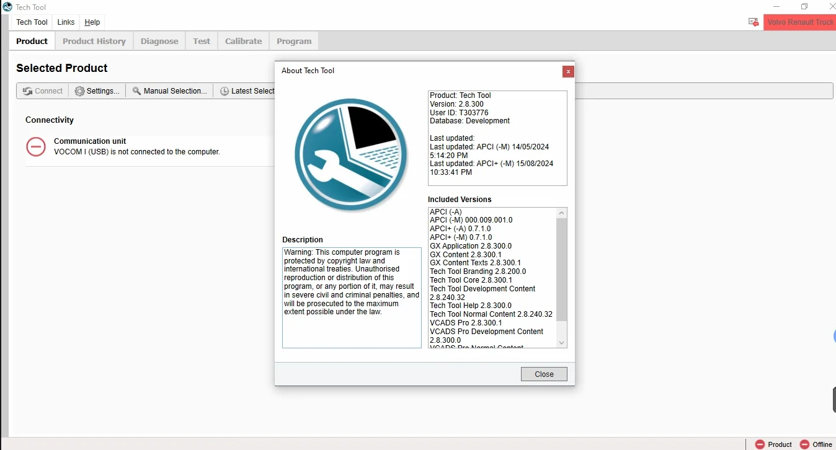Image resolution: width=836 pixels, height=450 pixels.
Task: Click the Offline status icon in the status bar
Action: [x=804, y=444]
